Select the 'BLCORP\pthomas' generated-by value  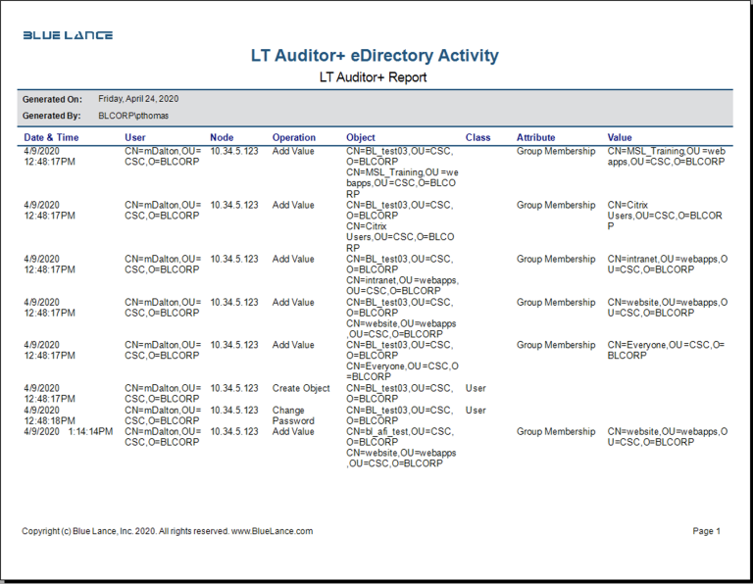click(x=133, y=116)
